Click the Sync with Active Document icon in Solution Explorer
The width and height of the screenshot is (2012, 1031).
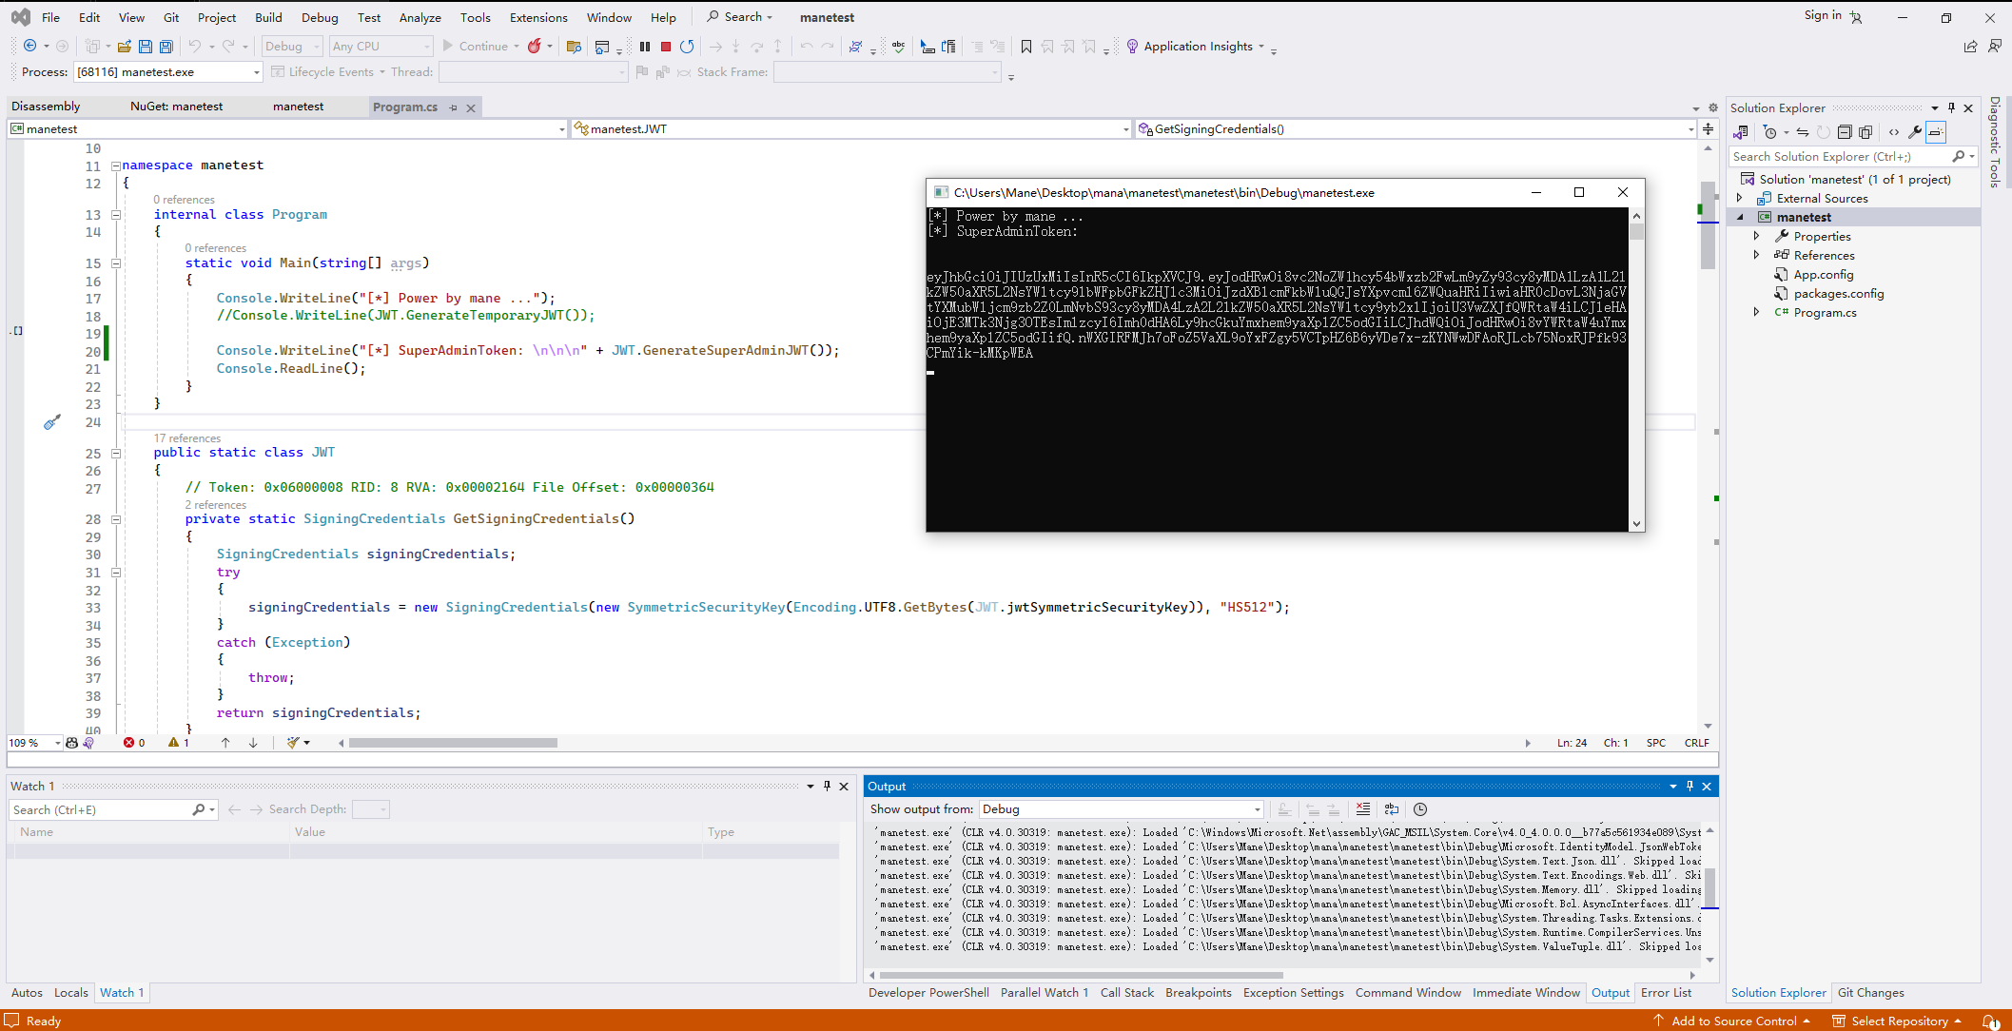[1803, 132]
